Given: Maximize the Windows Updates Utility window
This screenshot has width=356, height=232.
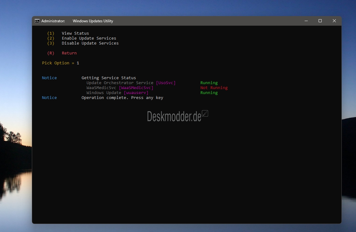Looking at the screenshot, I should (x=320, y=21).
